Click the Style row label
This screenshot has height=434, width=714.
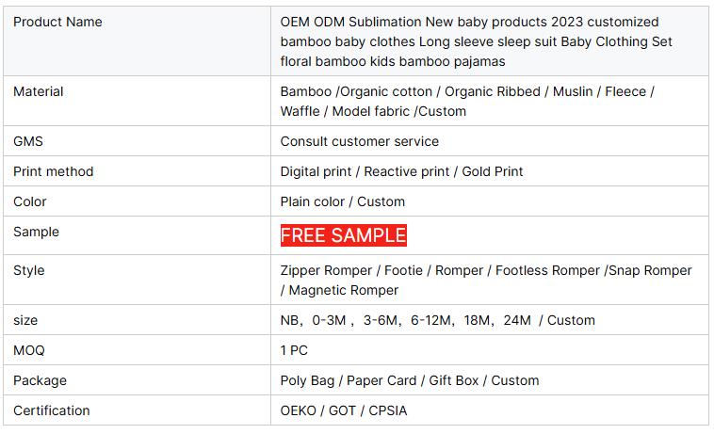coord(29,270)
